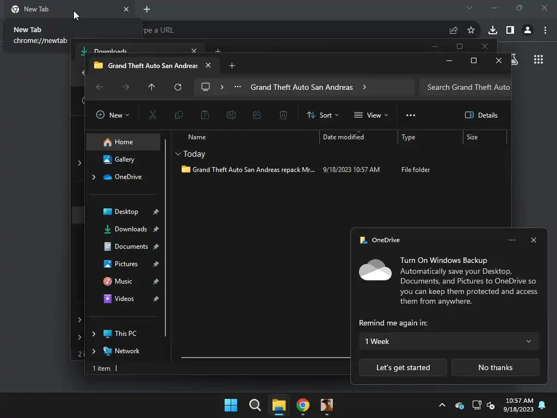
Task: Click the This PC monitor icon in address bar
Action: click(x=205, y=87)
